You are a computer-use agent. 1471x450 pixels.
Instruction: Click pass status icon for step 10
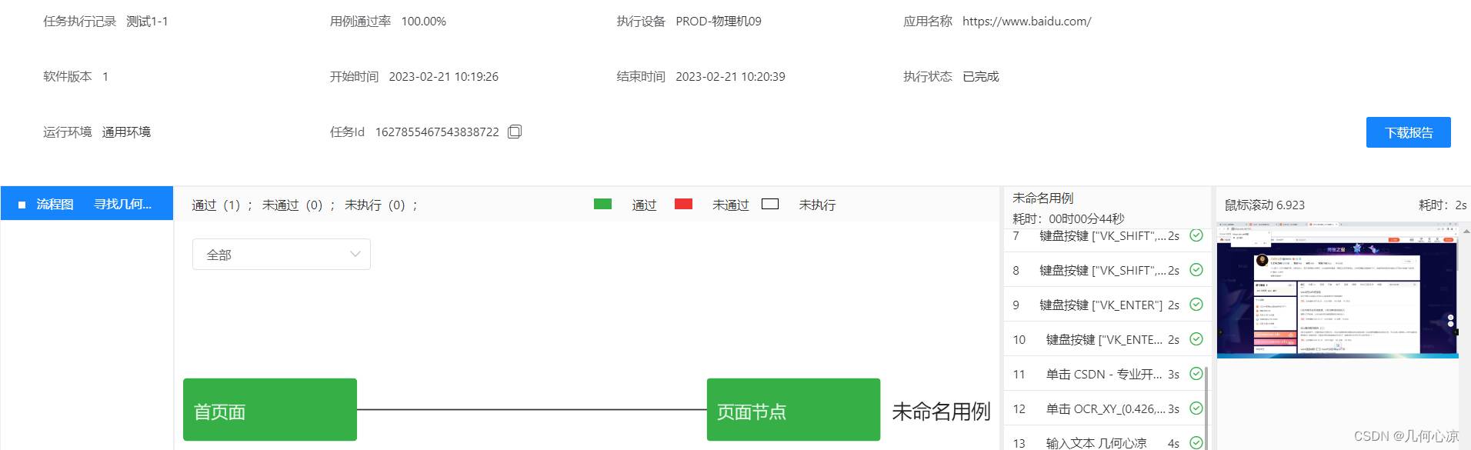point(1196,339)
